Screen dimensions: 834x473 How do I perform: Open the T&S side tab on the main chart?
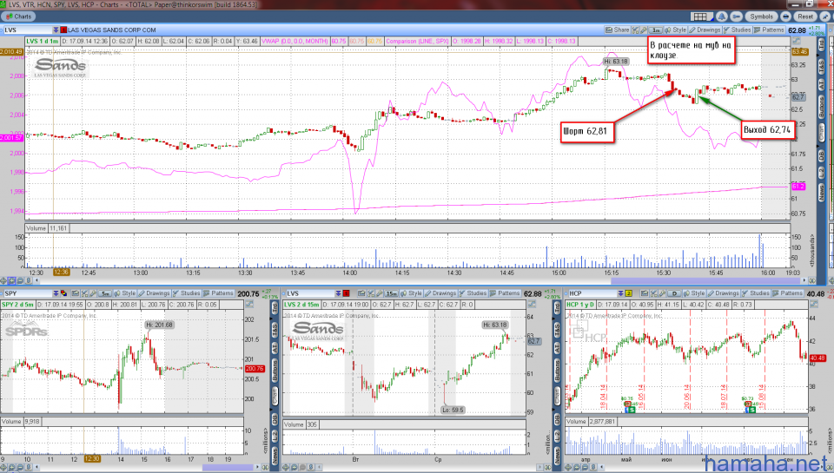(x=821, y=66)
